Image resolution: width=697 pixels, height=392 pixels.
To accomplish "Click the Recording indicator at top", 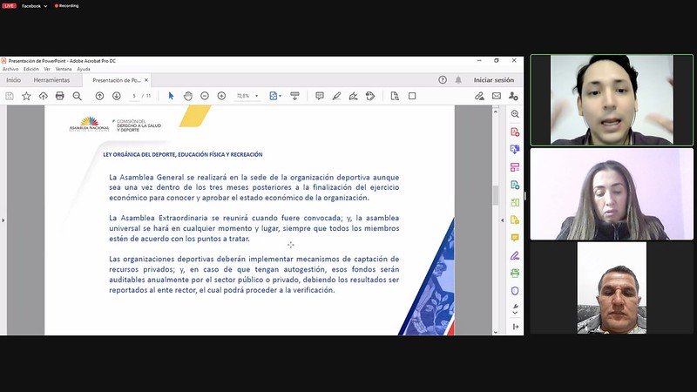I will (x=66, y=6).
